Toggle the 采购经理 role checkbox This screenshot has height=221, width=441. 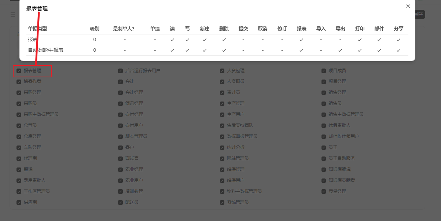[19, 92]
